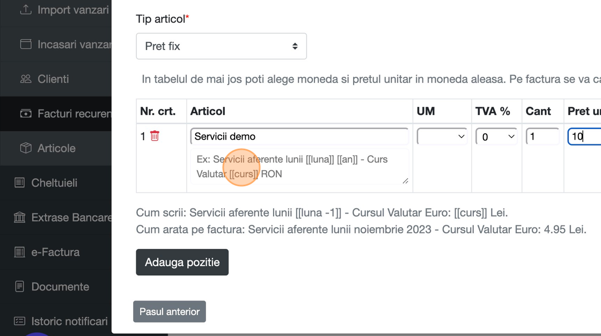The width and height of the screenshot is (601, 336).
Task: Click the article description textarea
Action: (299, 166)
